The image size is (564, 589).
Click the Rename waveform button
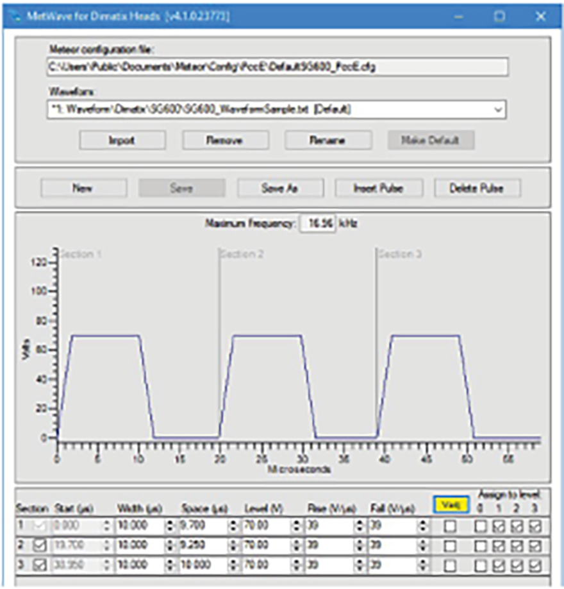pyautogui.click(x=328, y=140)
